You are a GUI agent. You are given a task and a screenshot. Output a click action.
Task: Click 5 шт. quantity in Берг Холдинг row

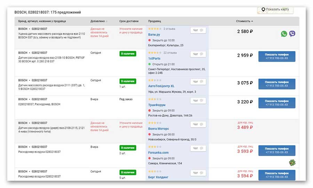point(122,178)
